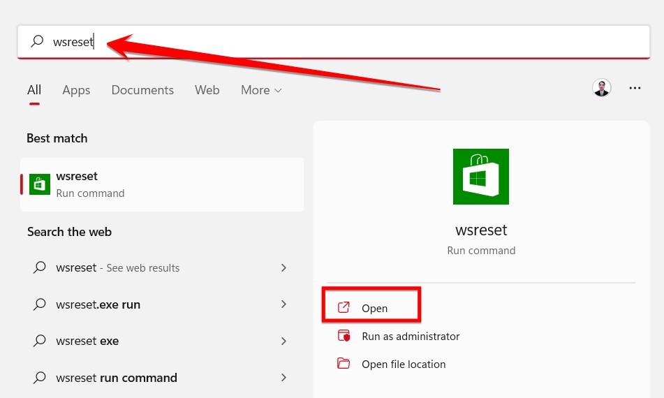The width and height of the screenshot is (664, 398).
Task: Select the small wsreset icon under Best match
Action: click(39, 184)
